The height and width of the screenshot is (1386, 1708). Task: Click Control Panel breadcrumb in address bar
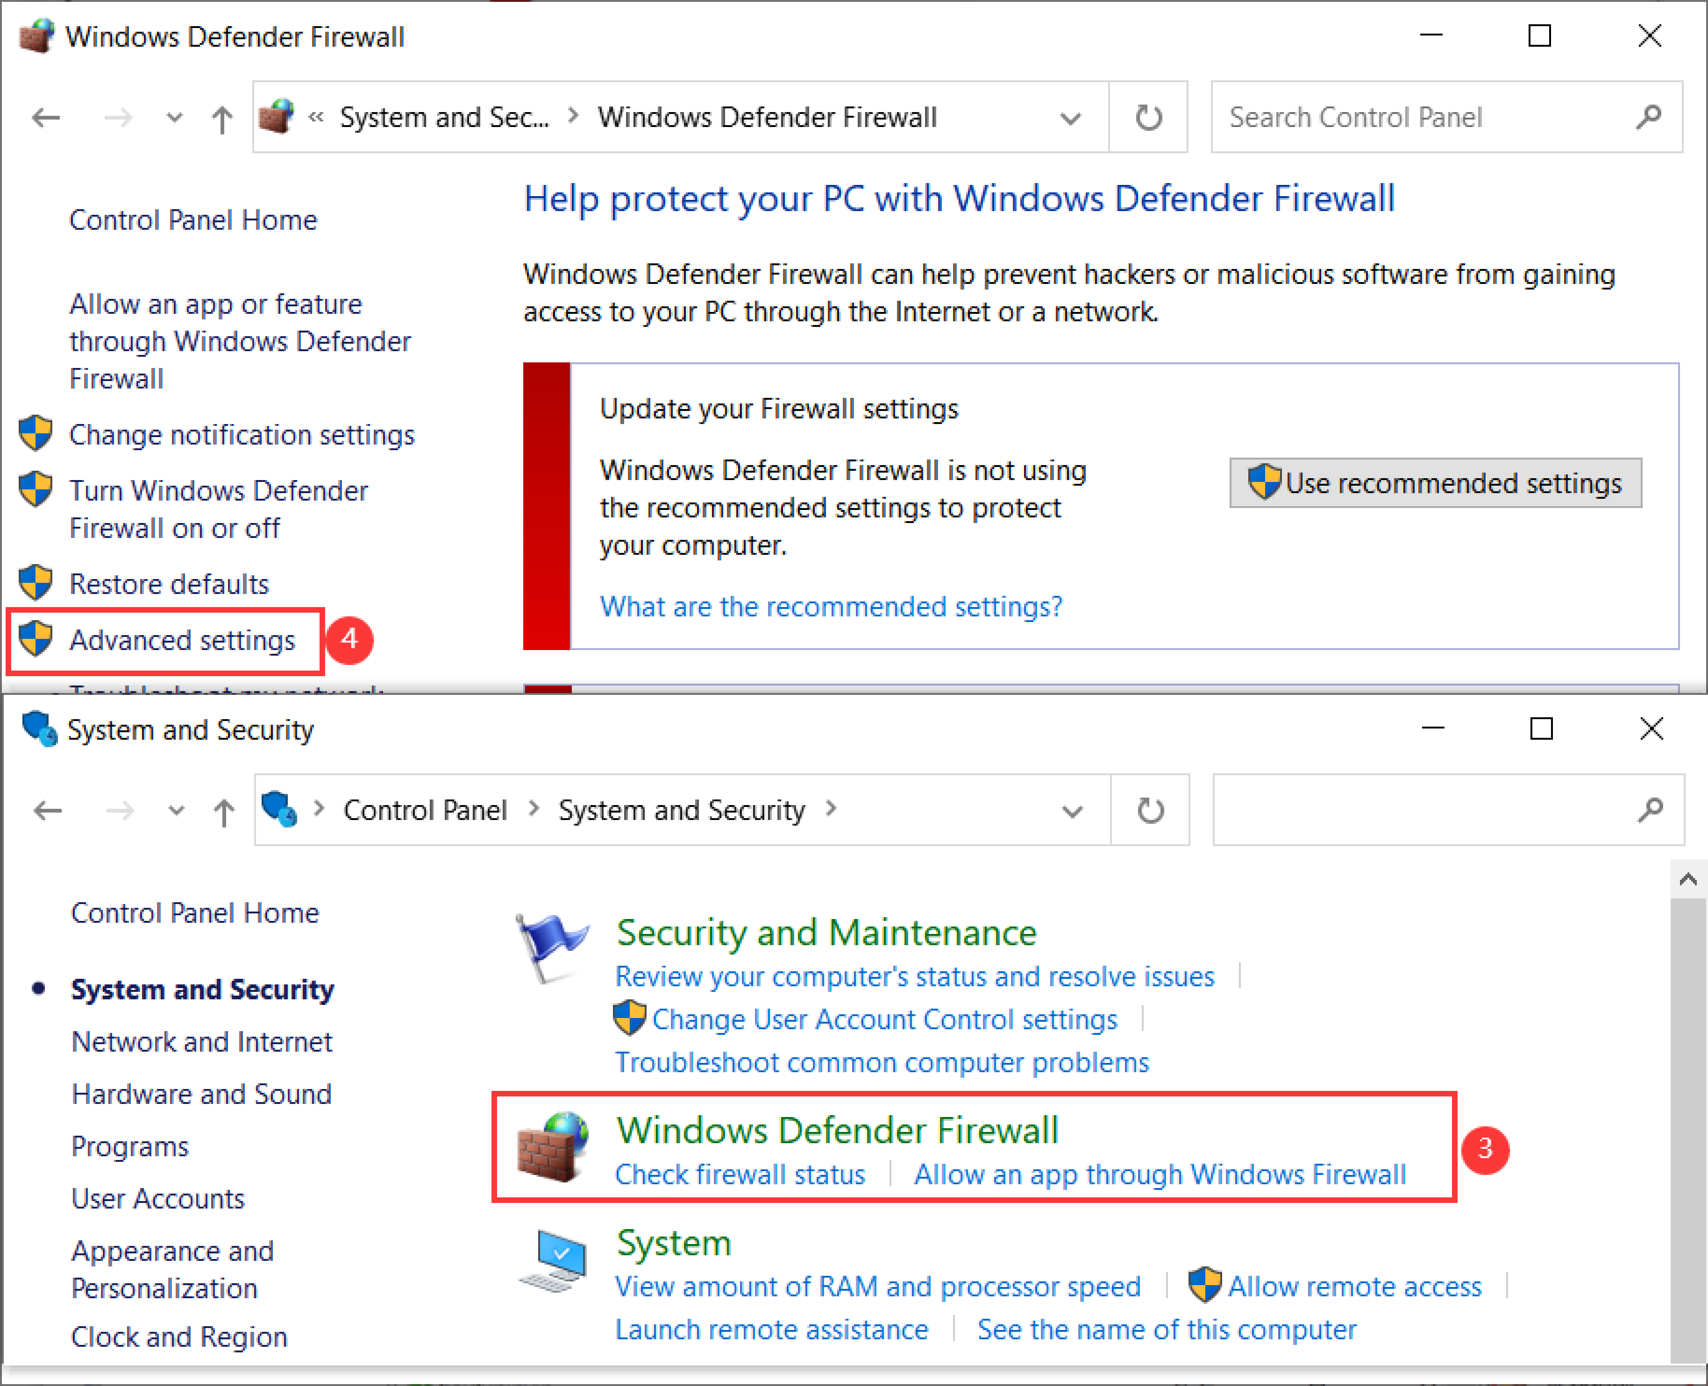tap(425, 810)
